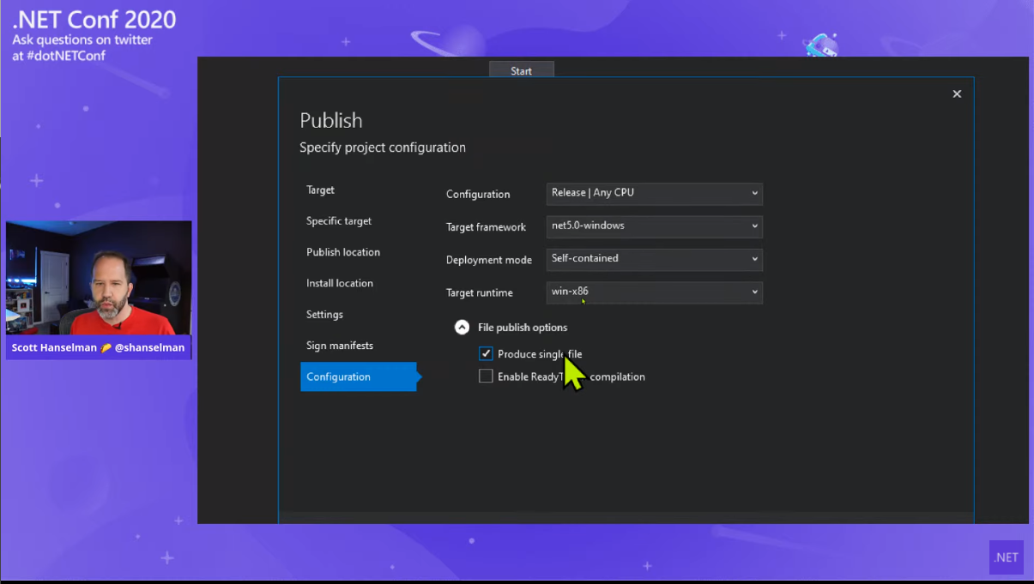Click the 'Publish' dialog heading
This screenshot has width=1034, height=584.
[331, 120]
